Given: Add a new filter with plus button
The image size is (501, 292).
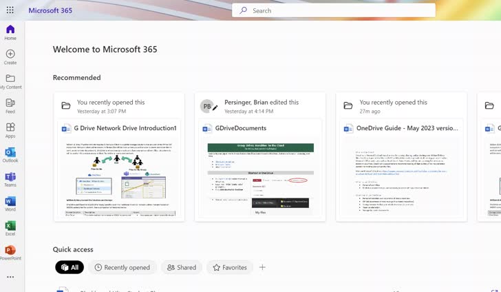Looking at the screenshot, I should pyautogui.click(x=262, y=267).
